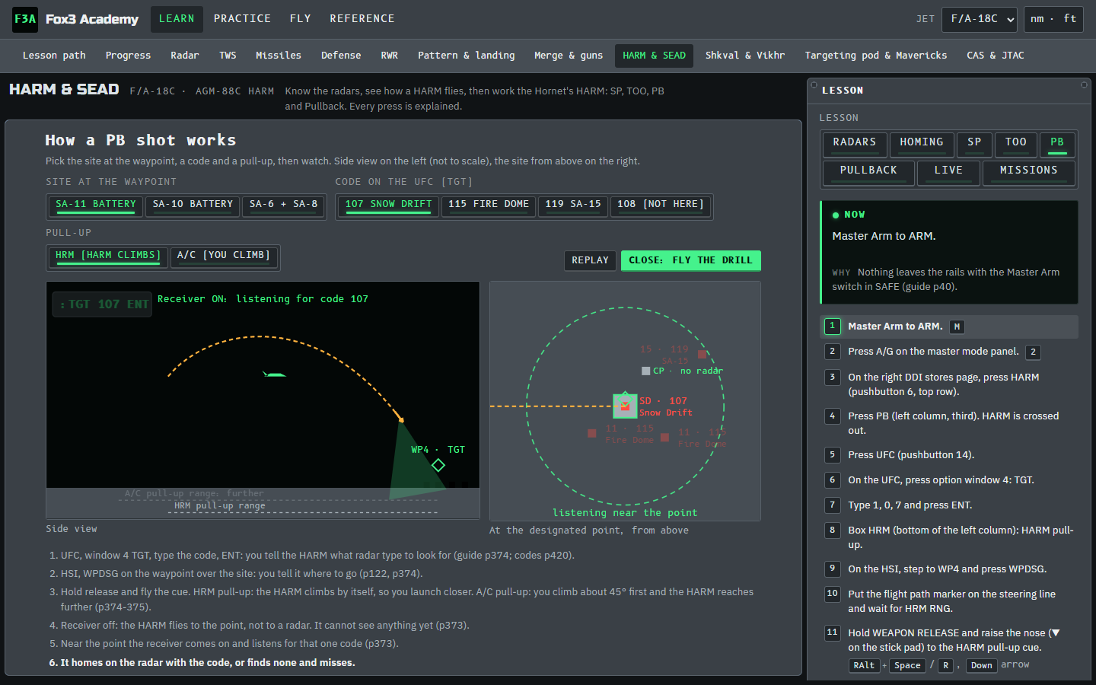1096x685 pixels.
Task: Click the M key cap beside step 1
Action: pos(957,327)
